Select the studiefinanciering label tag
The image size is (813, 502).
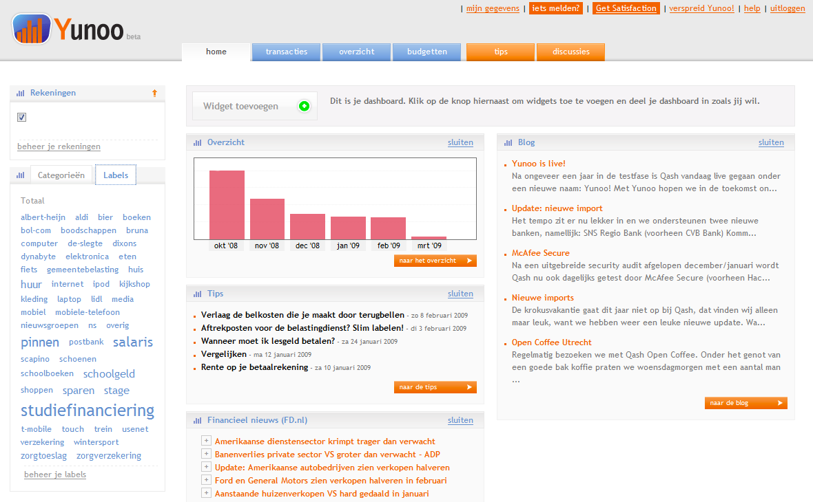pos(88,411)
